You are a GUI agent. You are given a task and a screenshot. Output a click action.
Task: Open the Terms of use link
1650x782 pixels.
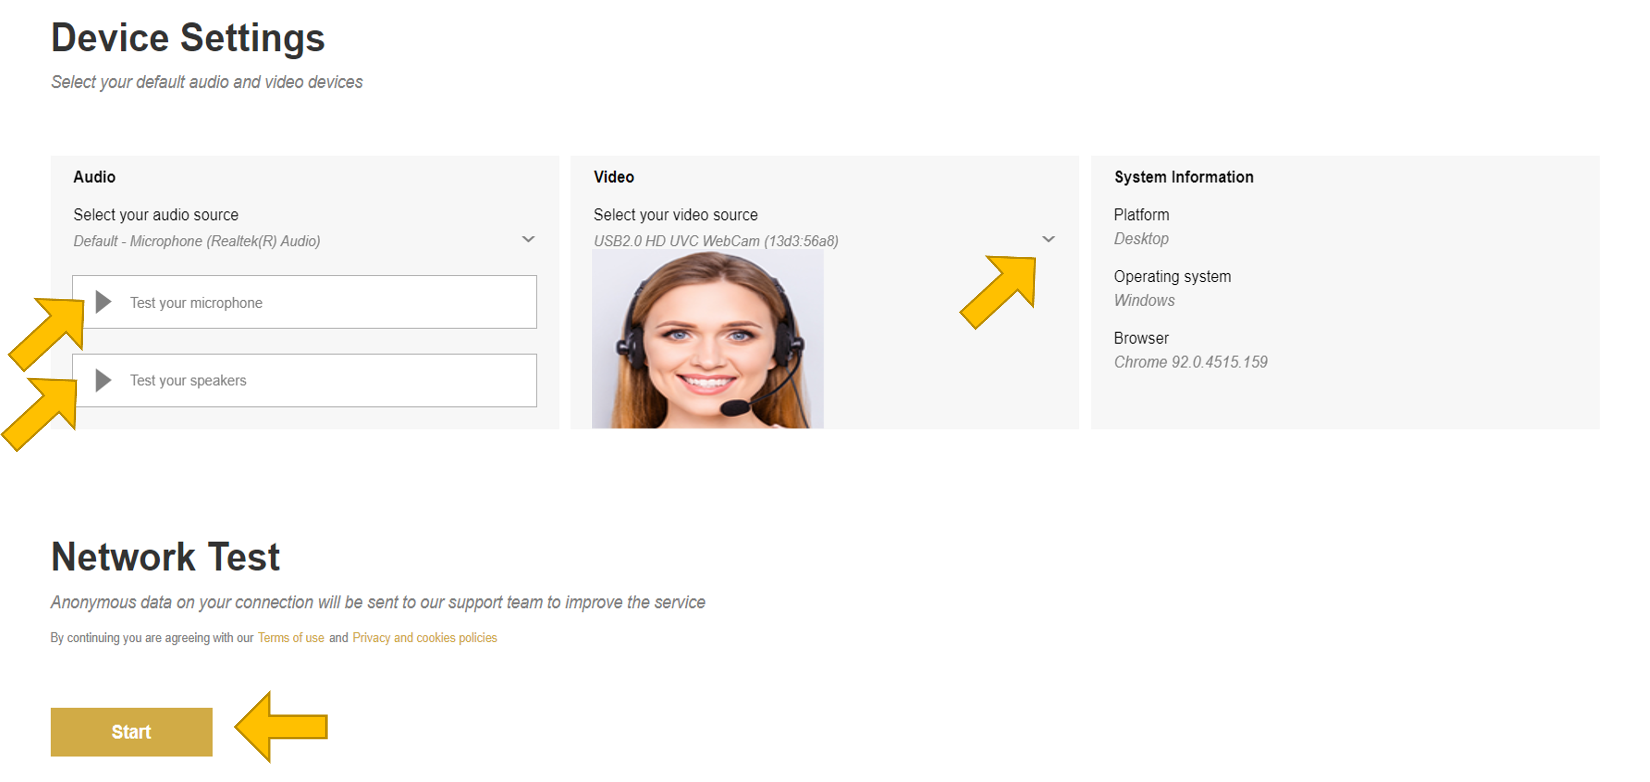click(291, 637)
